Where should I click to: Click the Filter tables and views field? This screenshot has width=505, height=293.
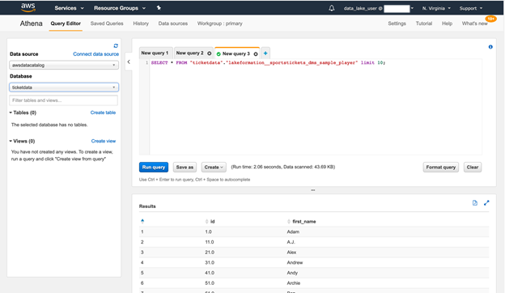[x=63, y=100]
